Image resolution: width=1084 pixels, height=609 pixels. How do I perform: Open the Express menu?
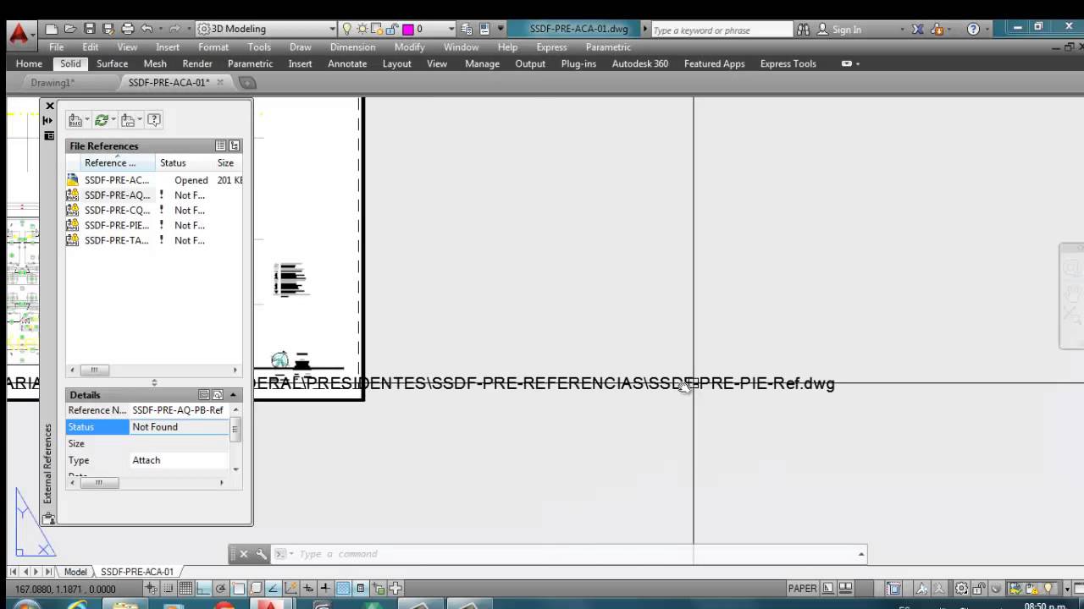pos(551,47)
